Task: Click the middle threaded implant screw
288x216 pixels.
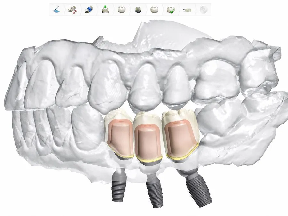Action: point(154,191)
